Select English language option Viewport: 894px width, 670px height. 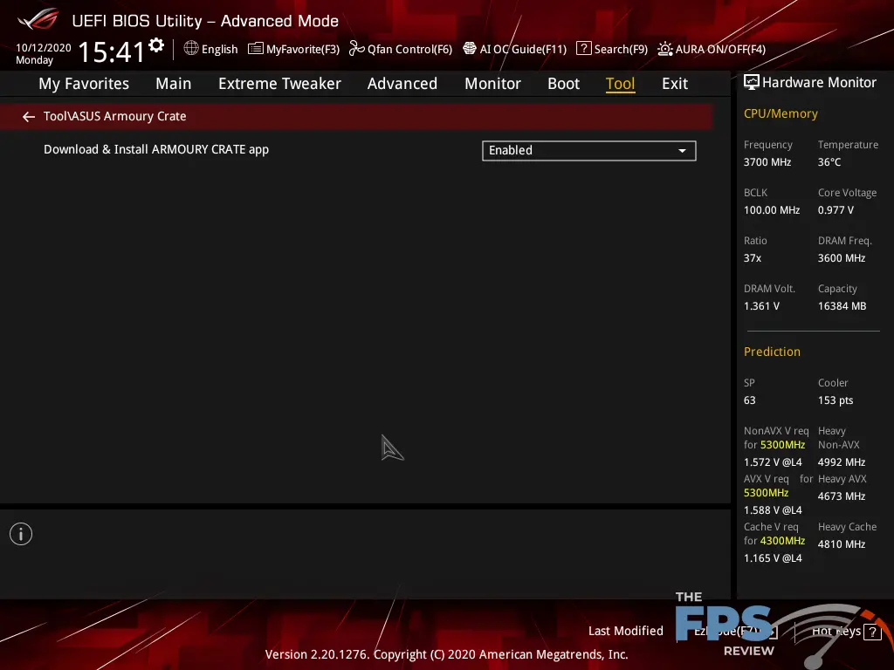tap(219, 49)
